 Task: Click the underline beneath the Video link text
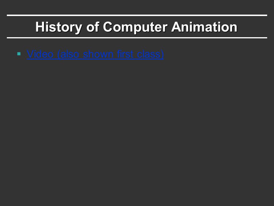95,60
